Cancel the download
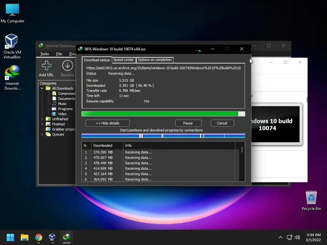The width and height of the screenshot is (327, 245). tap(222, 123)
